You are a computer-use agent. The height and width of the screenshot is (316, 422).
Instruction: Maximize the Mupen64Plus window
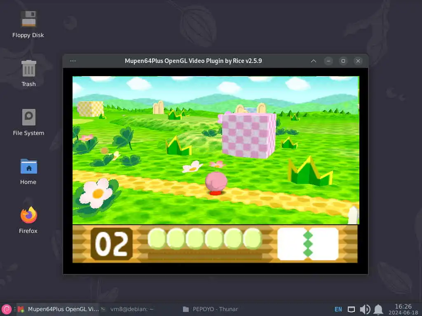tap(343, 61)
